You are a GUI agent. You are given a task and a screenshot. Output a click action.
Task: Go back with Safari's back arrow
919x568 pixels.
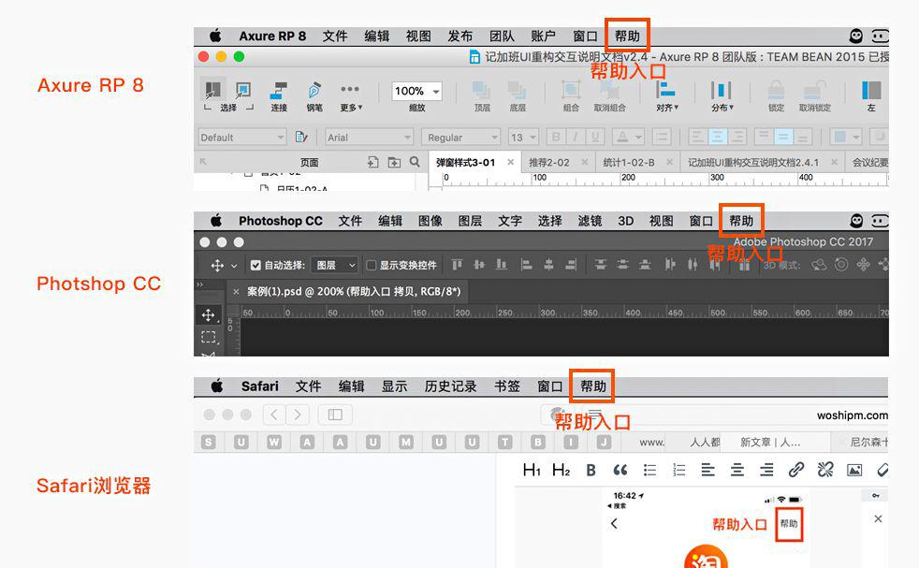pyautogui.click(x=273, y=415)
